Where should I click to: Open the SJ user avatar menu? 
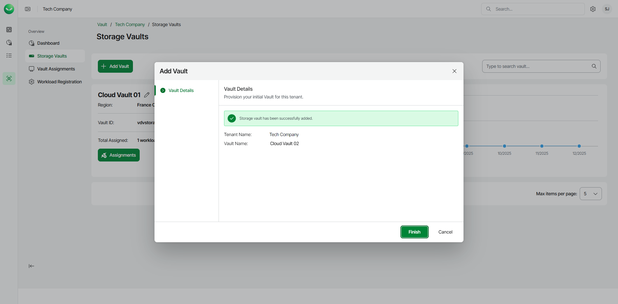tap(607, 9)
